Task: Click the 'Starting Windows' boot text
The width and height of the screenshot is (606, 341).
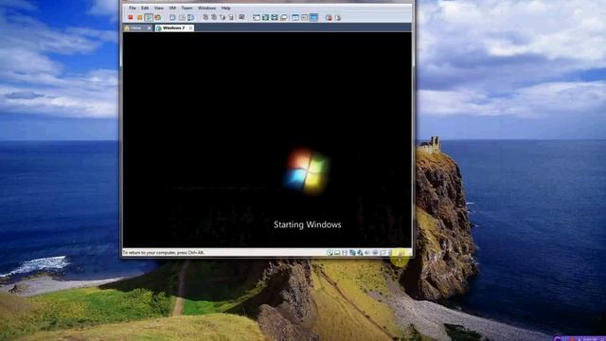Action: point(307,224)
